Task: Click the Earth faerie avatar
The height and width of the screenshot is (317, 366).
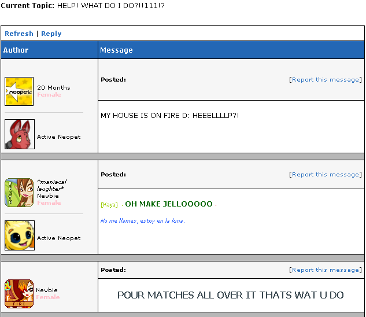Action: click(x=19, y=193)
